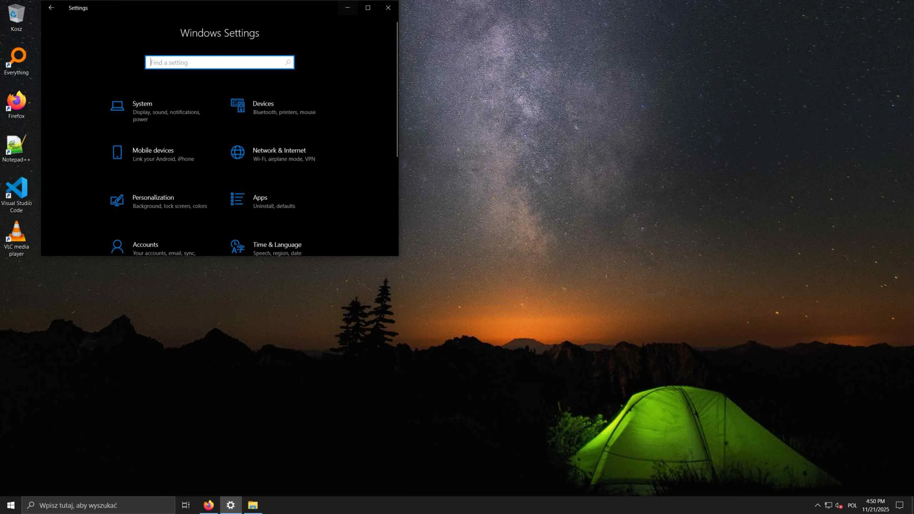Open the Devices settings icon
The image size is (914, 514).
(237, 106)
